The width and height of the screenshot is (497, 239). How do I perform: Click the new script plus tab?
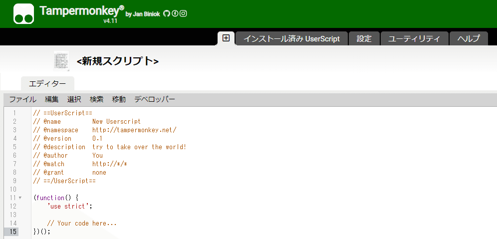click(x=226, y=38)
